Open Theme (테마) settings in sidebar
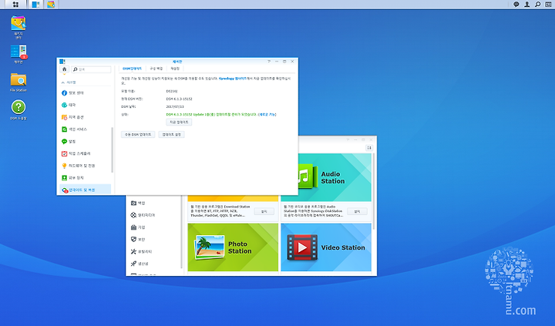Viewport: 555px width, 326px height. tap(86, 105)
